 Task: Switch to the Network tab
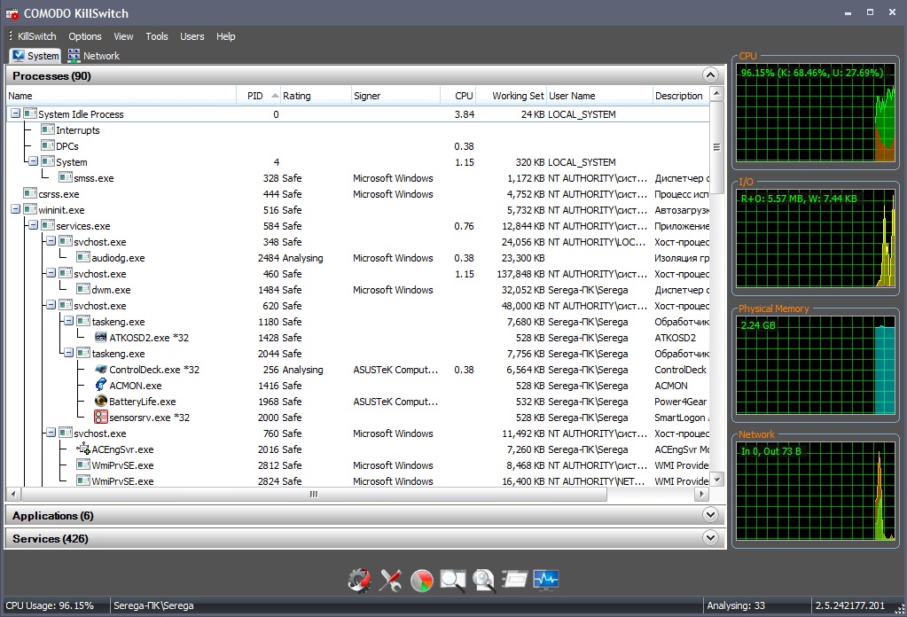(93, 56)
